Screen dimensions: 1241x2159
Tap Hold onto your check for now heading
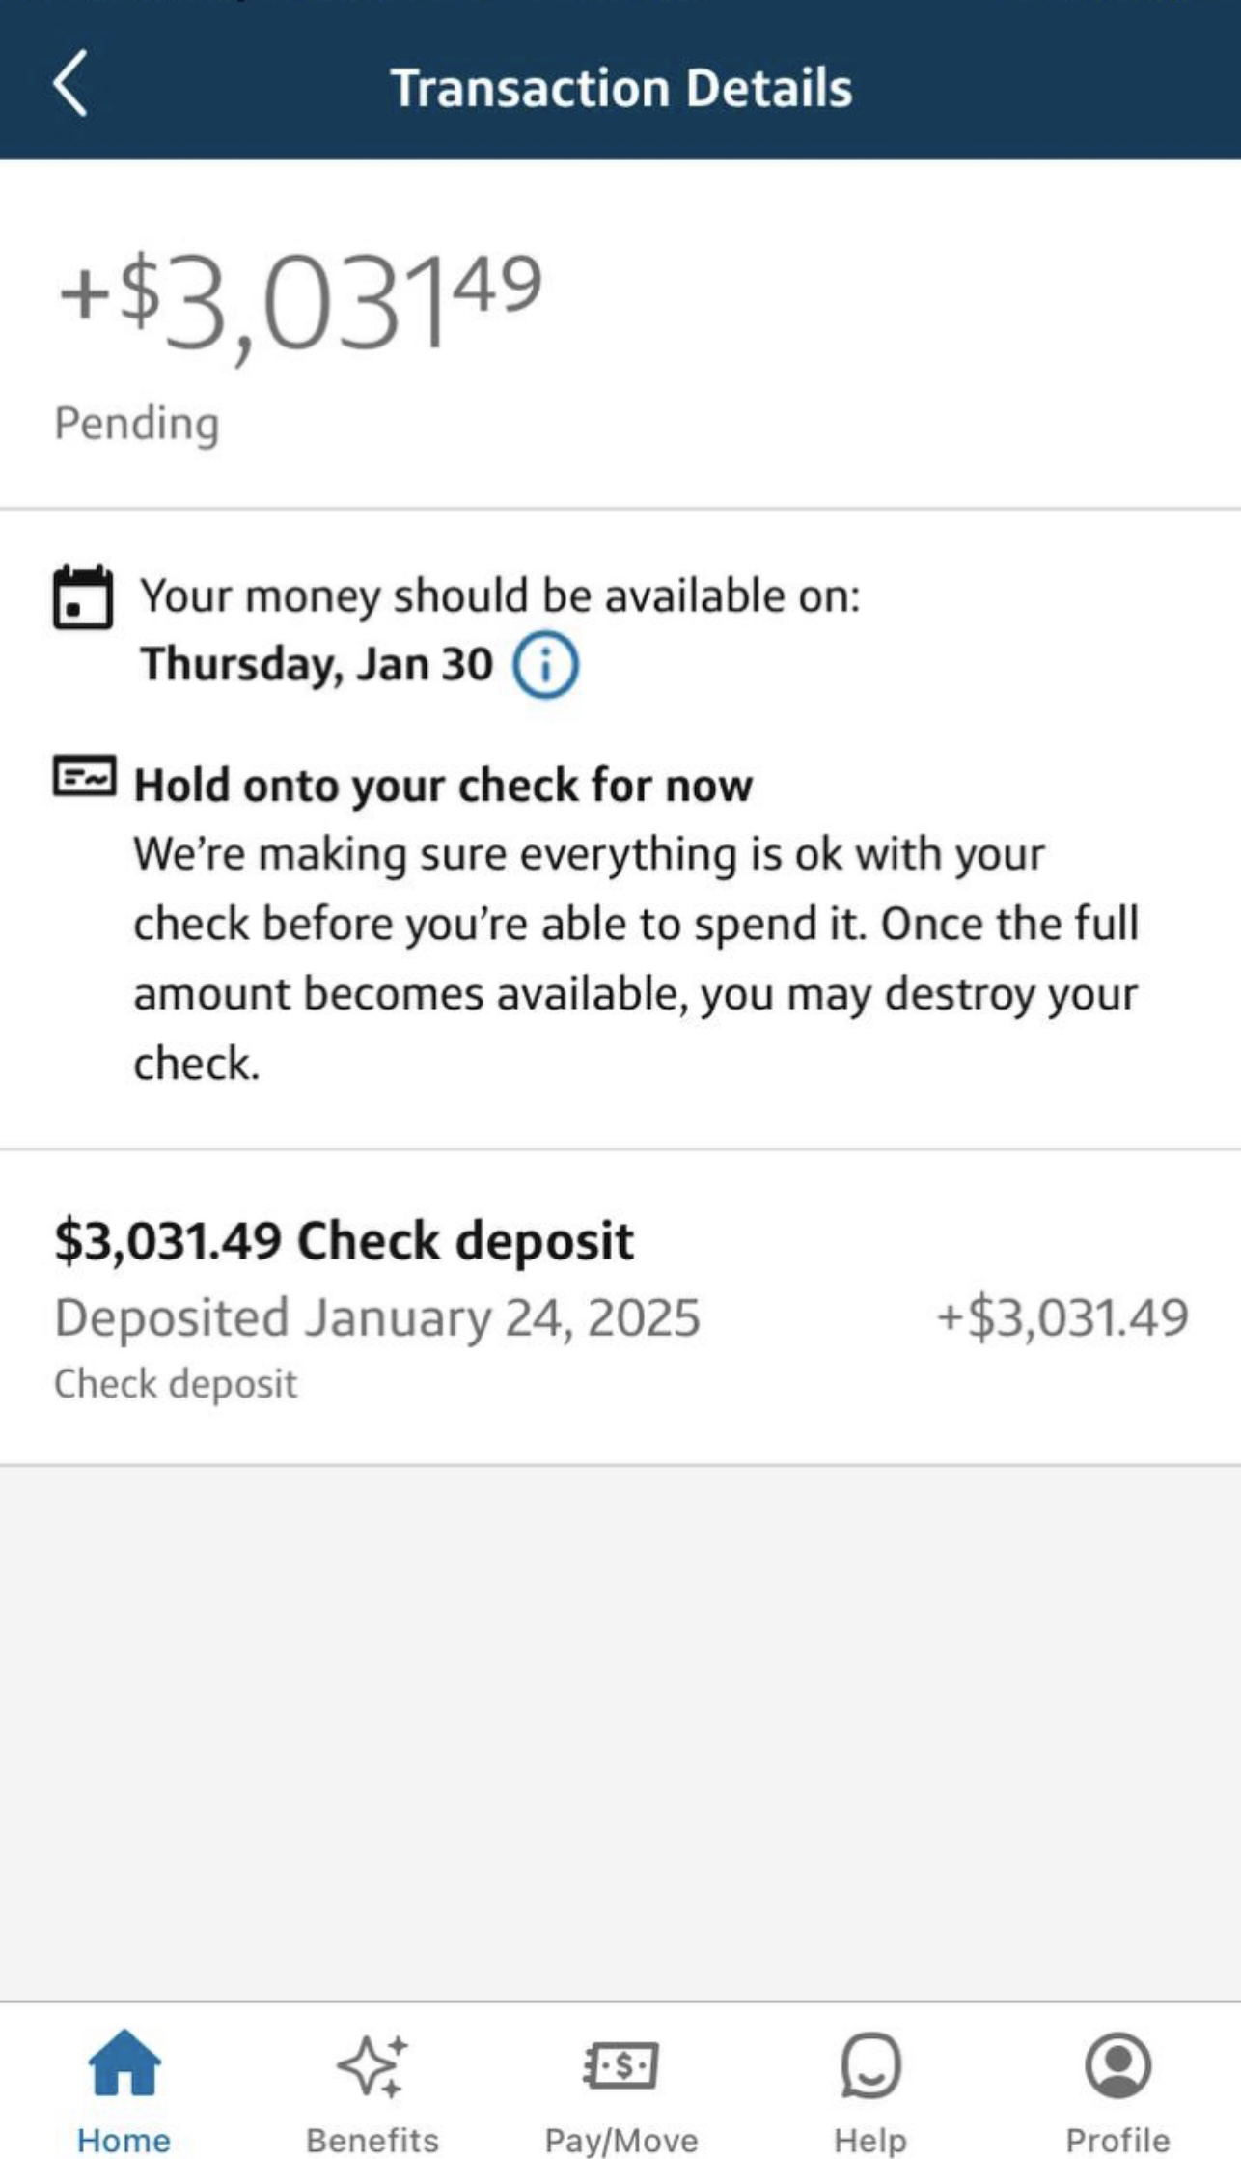click(443, 785)
